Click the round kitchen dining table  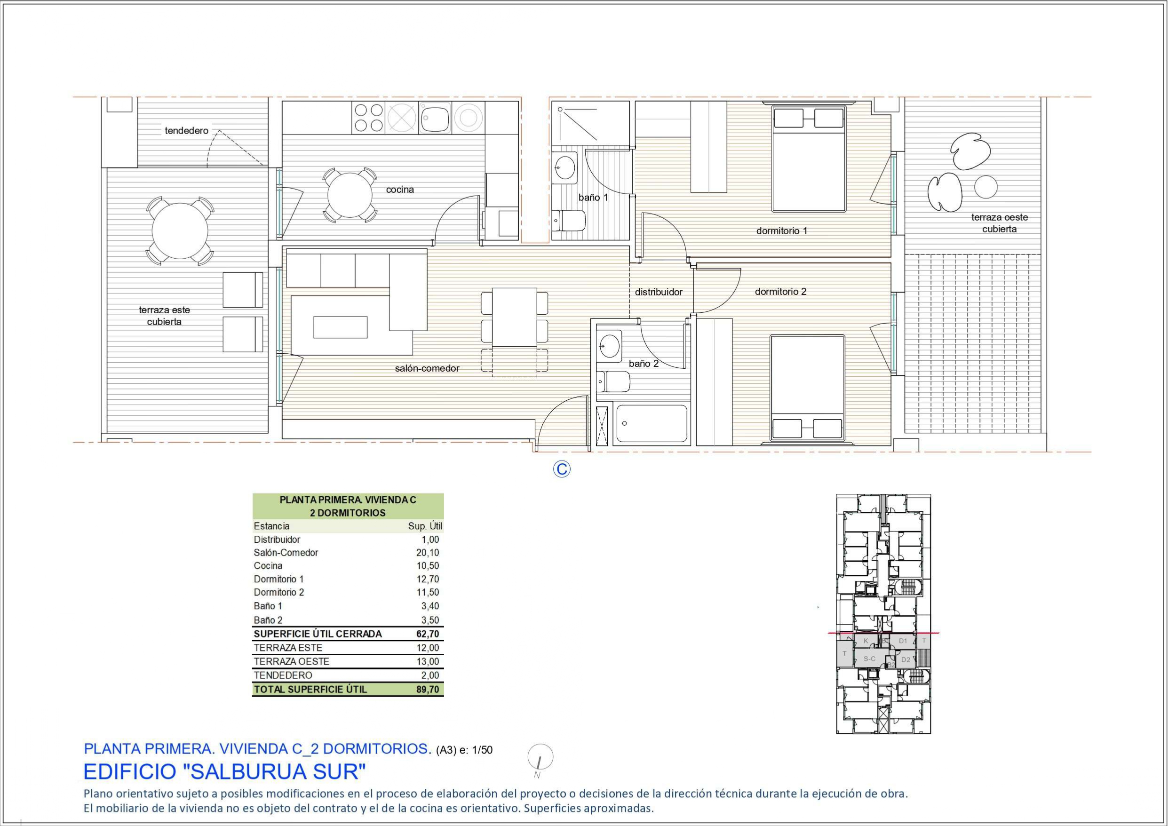click(350, 195)
